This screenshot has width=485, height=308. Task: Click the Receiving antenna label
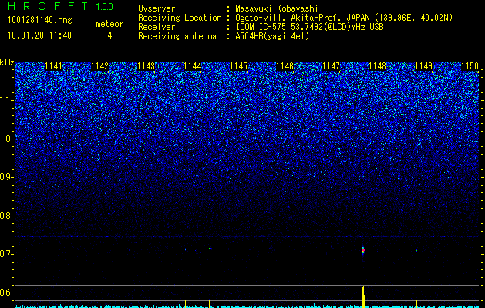(177, 36)
